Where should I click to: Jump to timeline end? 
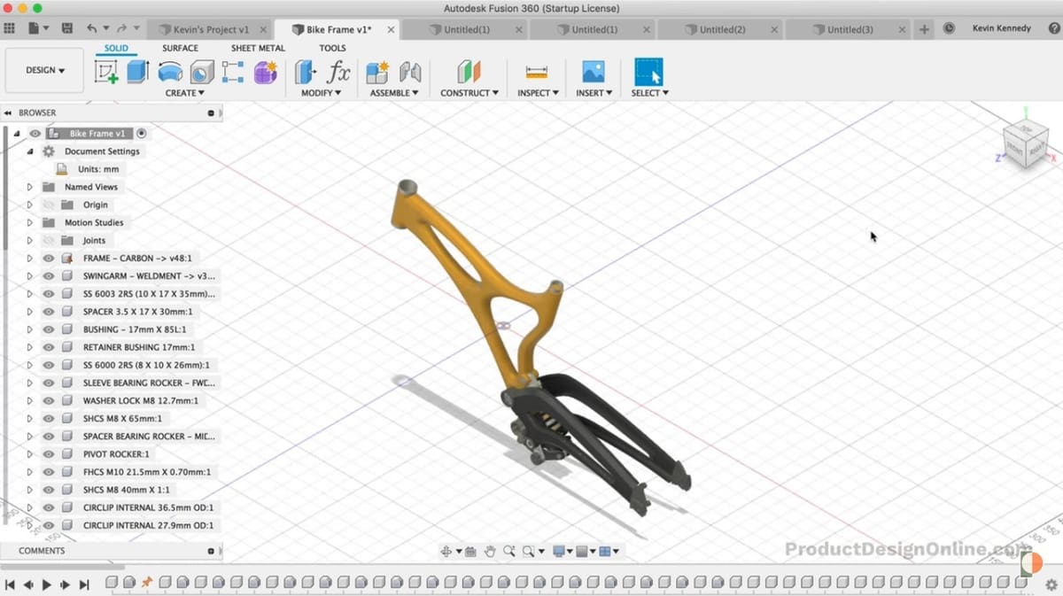click(84, 584)
